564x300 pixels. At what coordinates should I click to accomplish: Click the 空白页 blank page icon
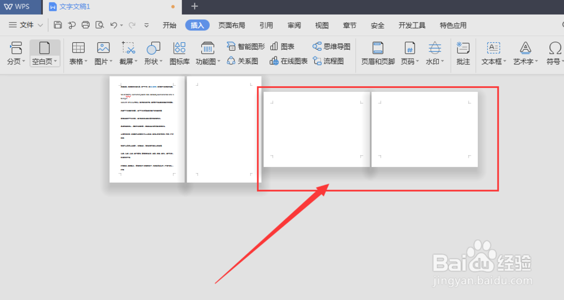pos(45,47)
